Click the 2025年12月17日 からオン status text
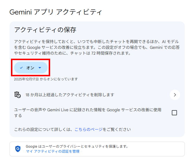This screenshot has height=161, width=196. (x=46, y=79)
